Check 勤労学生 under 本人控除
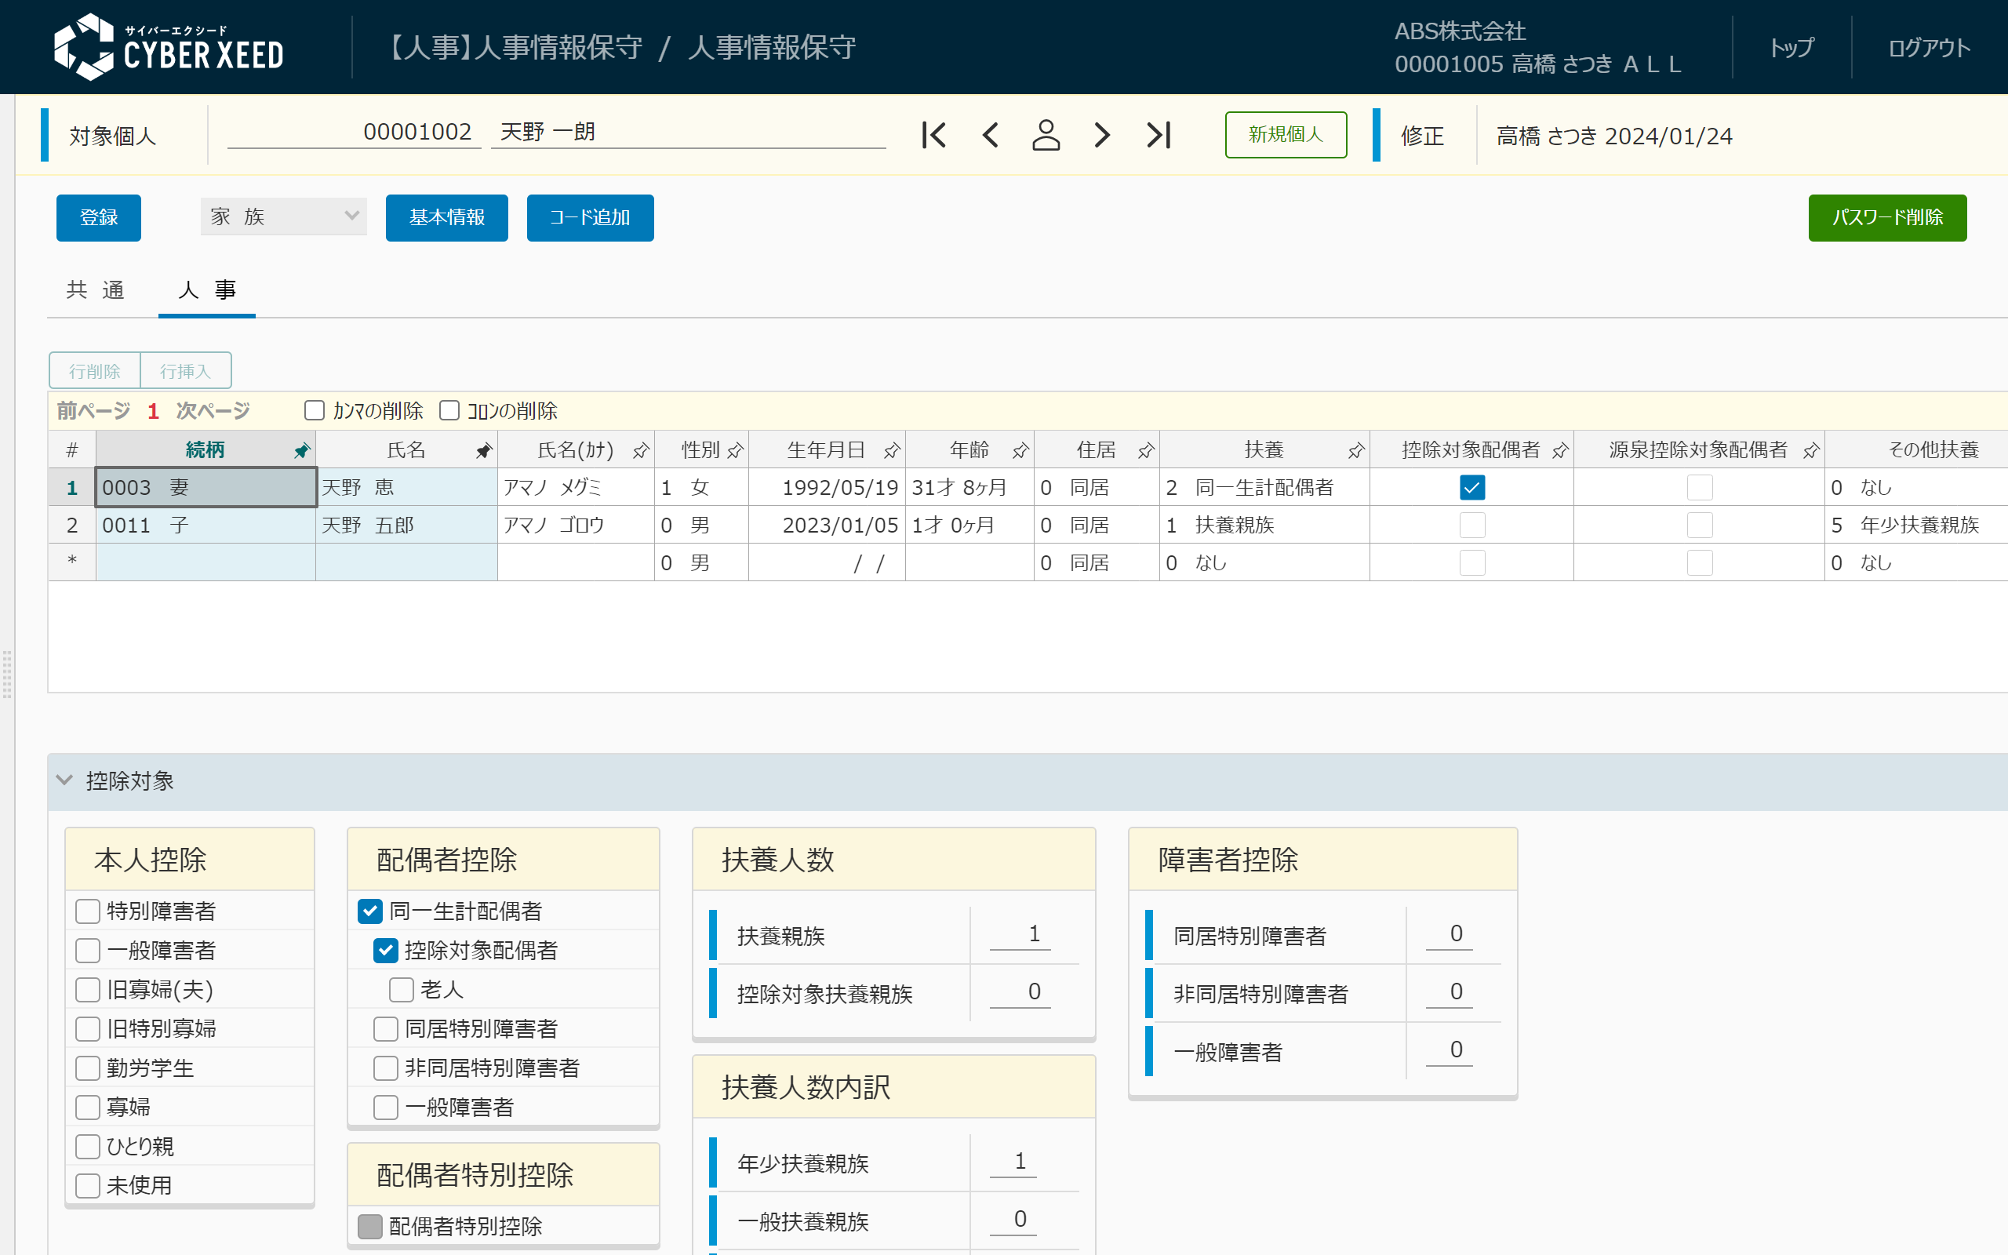The image size is (2008, 1255). 88,1068
